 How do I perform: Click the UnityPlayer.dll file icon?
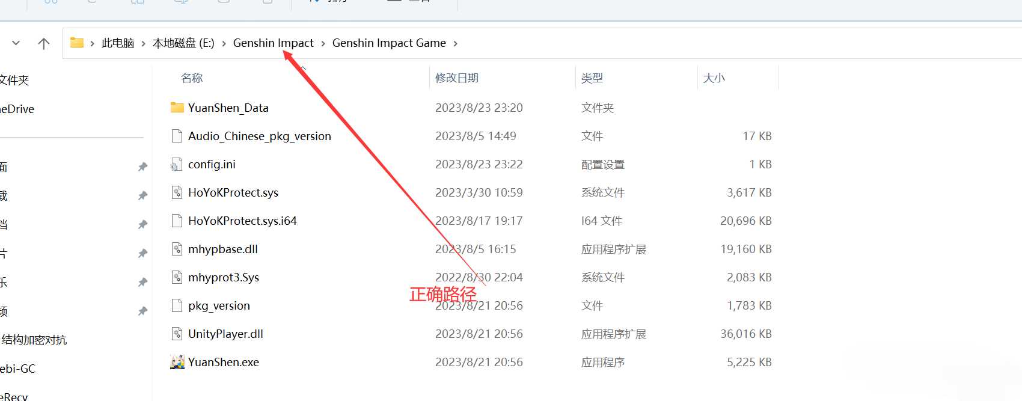click(x=177, y=334)
